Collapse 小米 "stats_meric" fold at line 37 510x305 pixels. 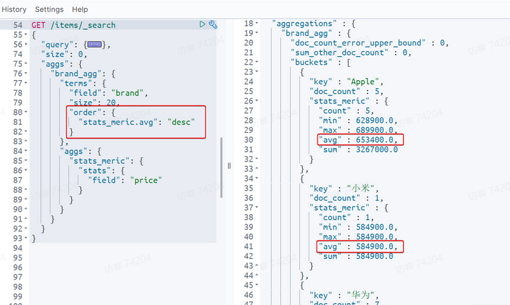257,207
